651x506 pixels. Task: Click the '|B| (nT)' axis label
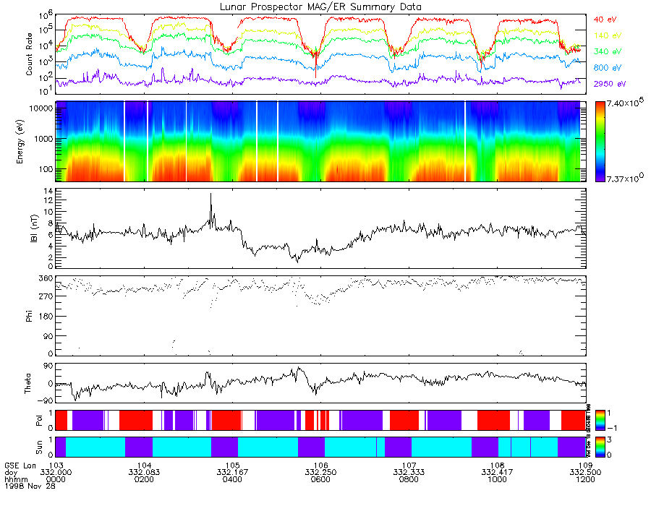(x=35, y=228)
